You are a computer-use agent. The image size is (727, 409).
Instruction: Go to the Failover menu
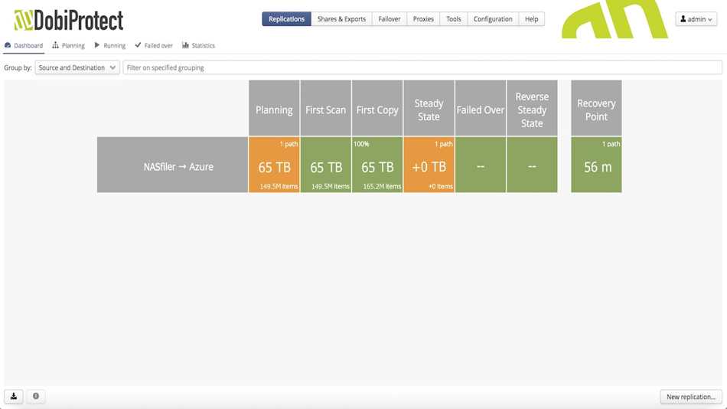[x=389, y=19]
